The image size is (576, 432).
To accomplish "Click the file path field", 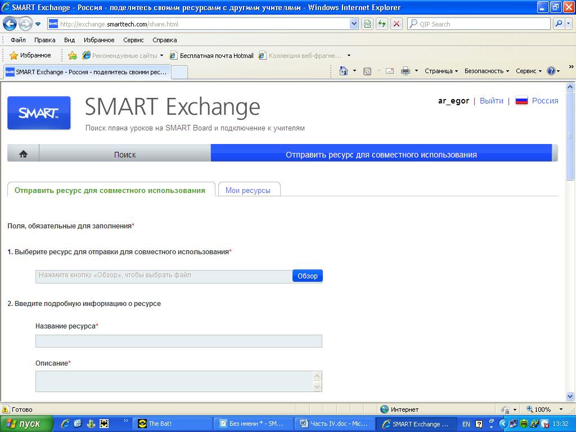I will pyautogui.click(x=164, y=276).
